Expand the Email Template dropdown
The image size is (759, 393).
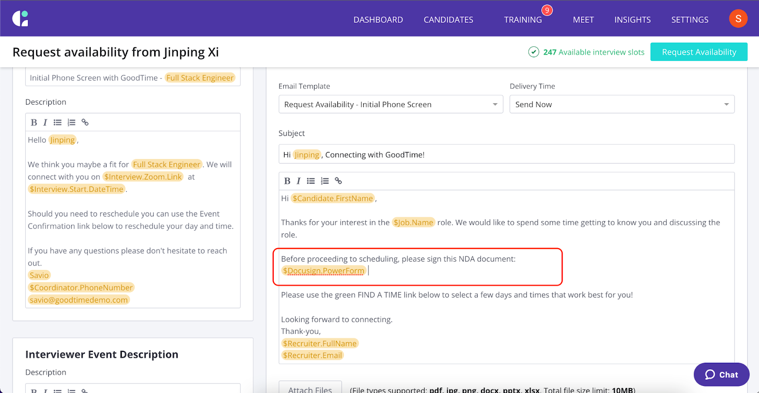click(390, 104)
